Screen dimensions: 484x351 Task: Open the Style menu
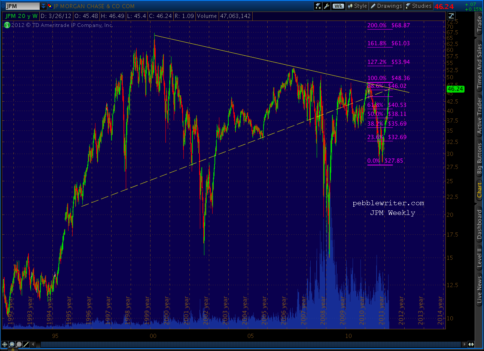coord(357,6)
